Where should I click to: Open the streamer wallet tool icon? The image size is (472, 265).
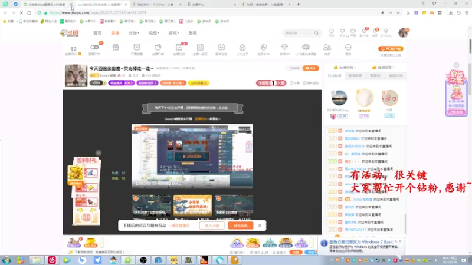tap(158, 48)
